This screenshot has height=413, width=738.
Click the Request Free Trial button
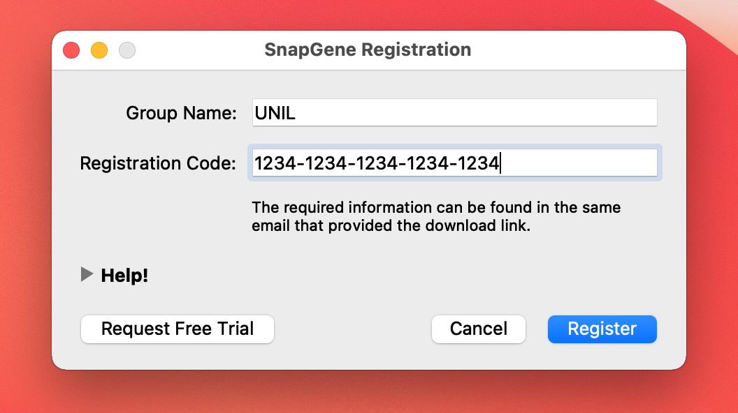178,329
